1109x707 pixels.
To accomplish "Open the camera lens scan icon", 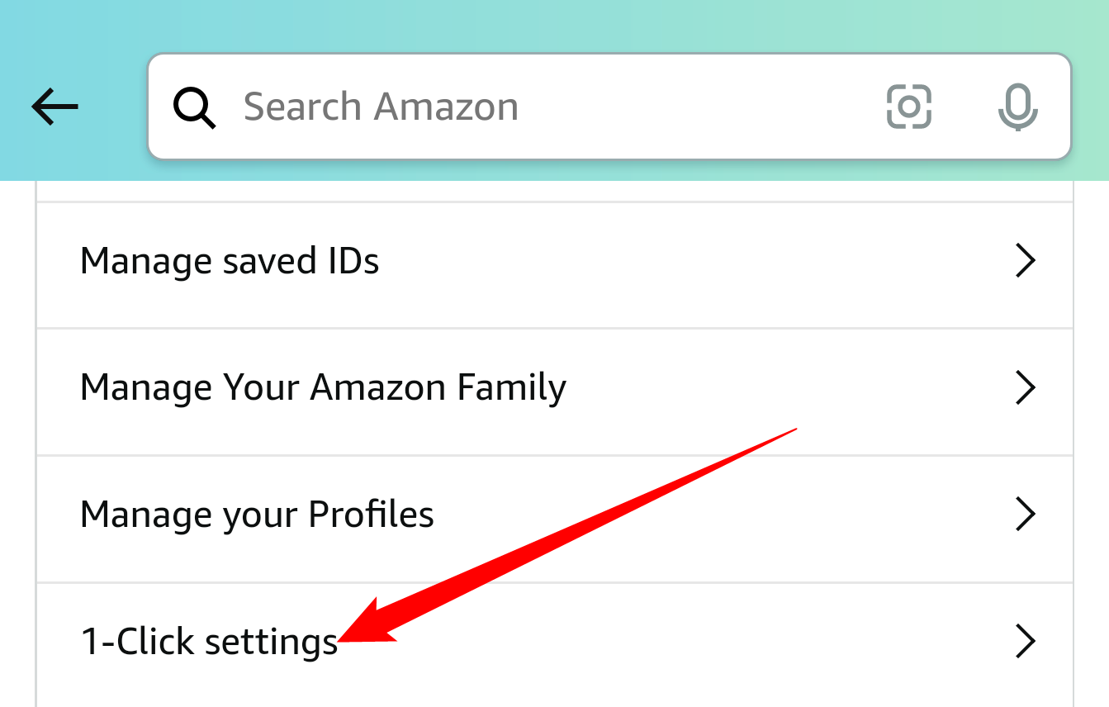I will (x=909, y=107).
